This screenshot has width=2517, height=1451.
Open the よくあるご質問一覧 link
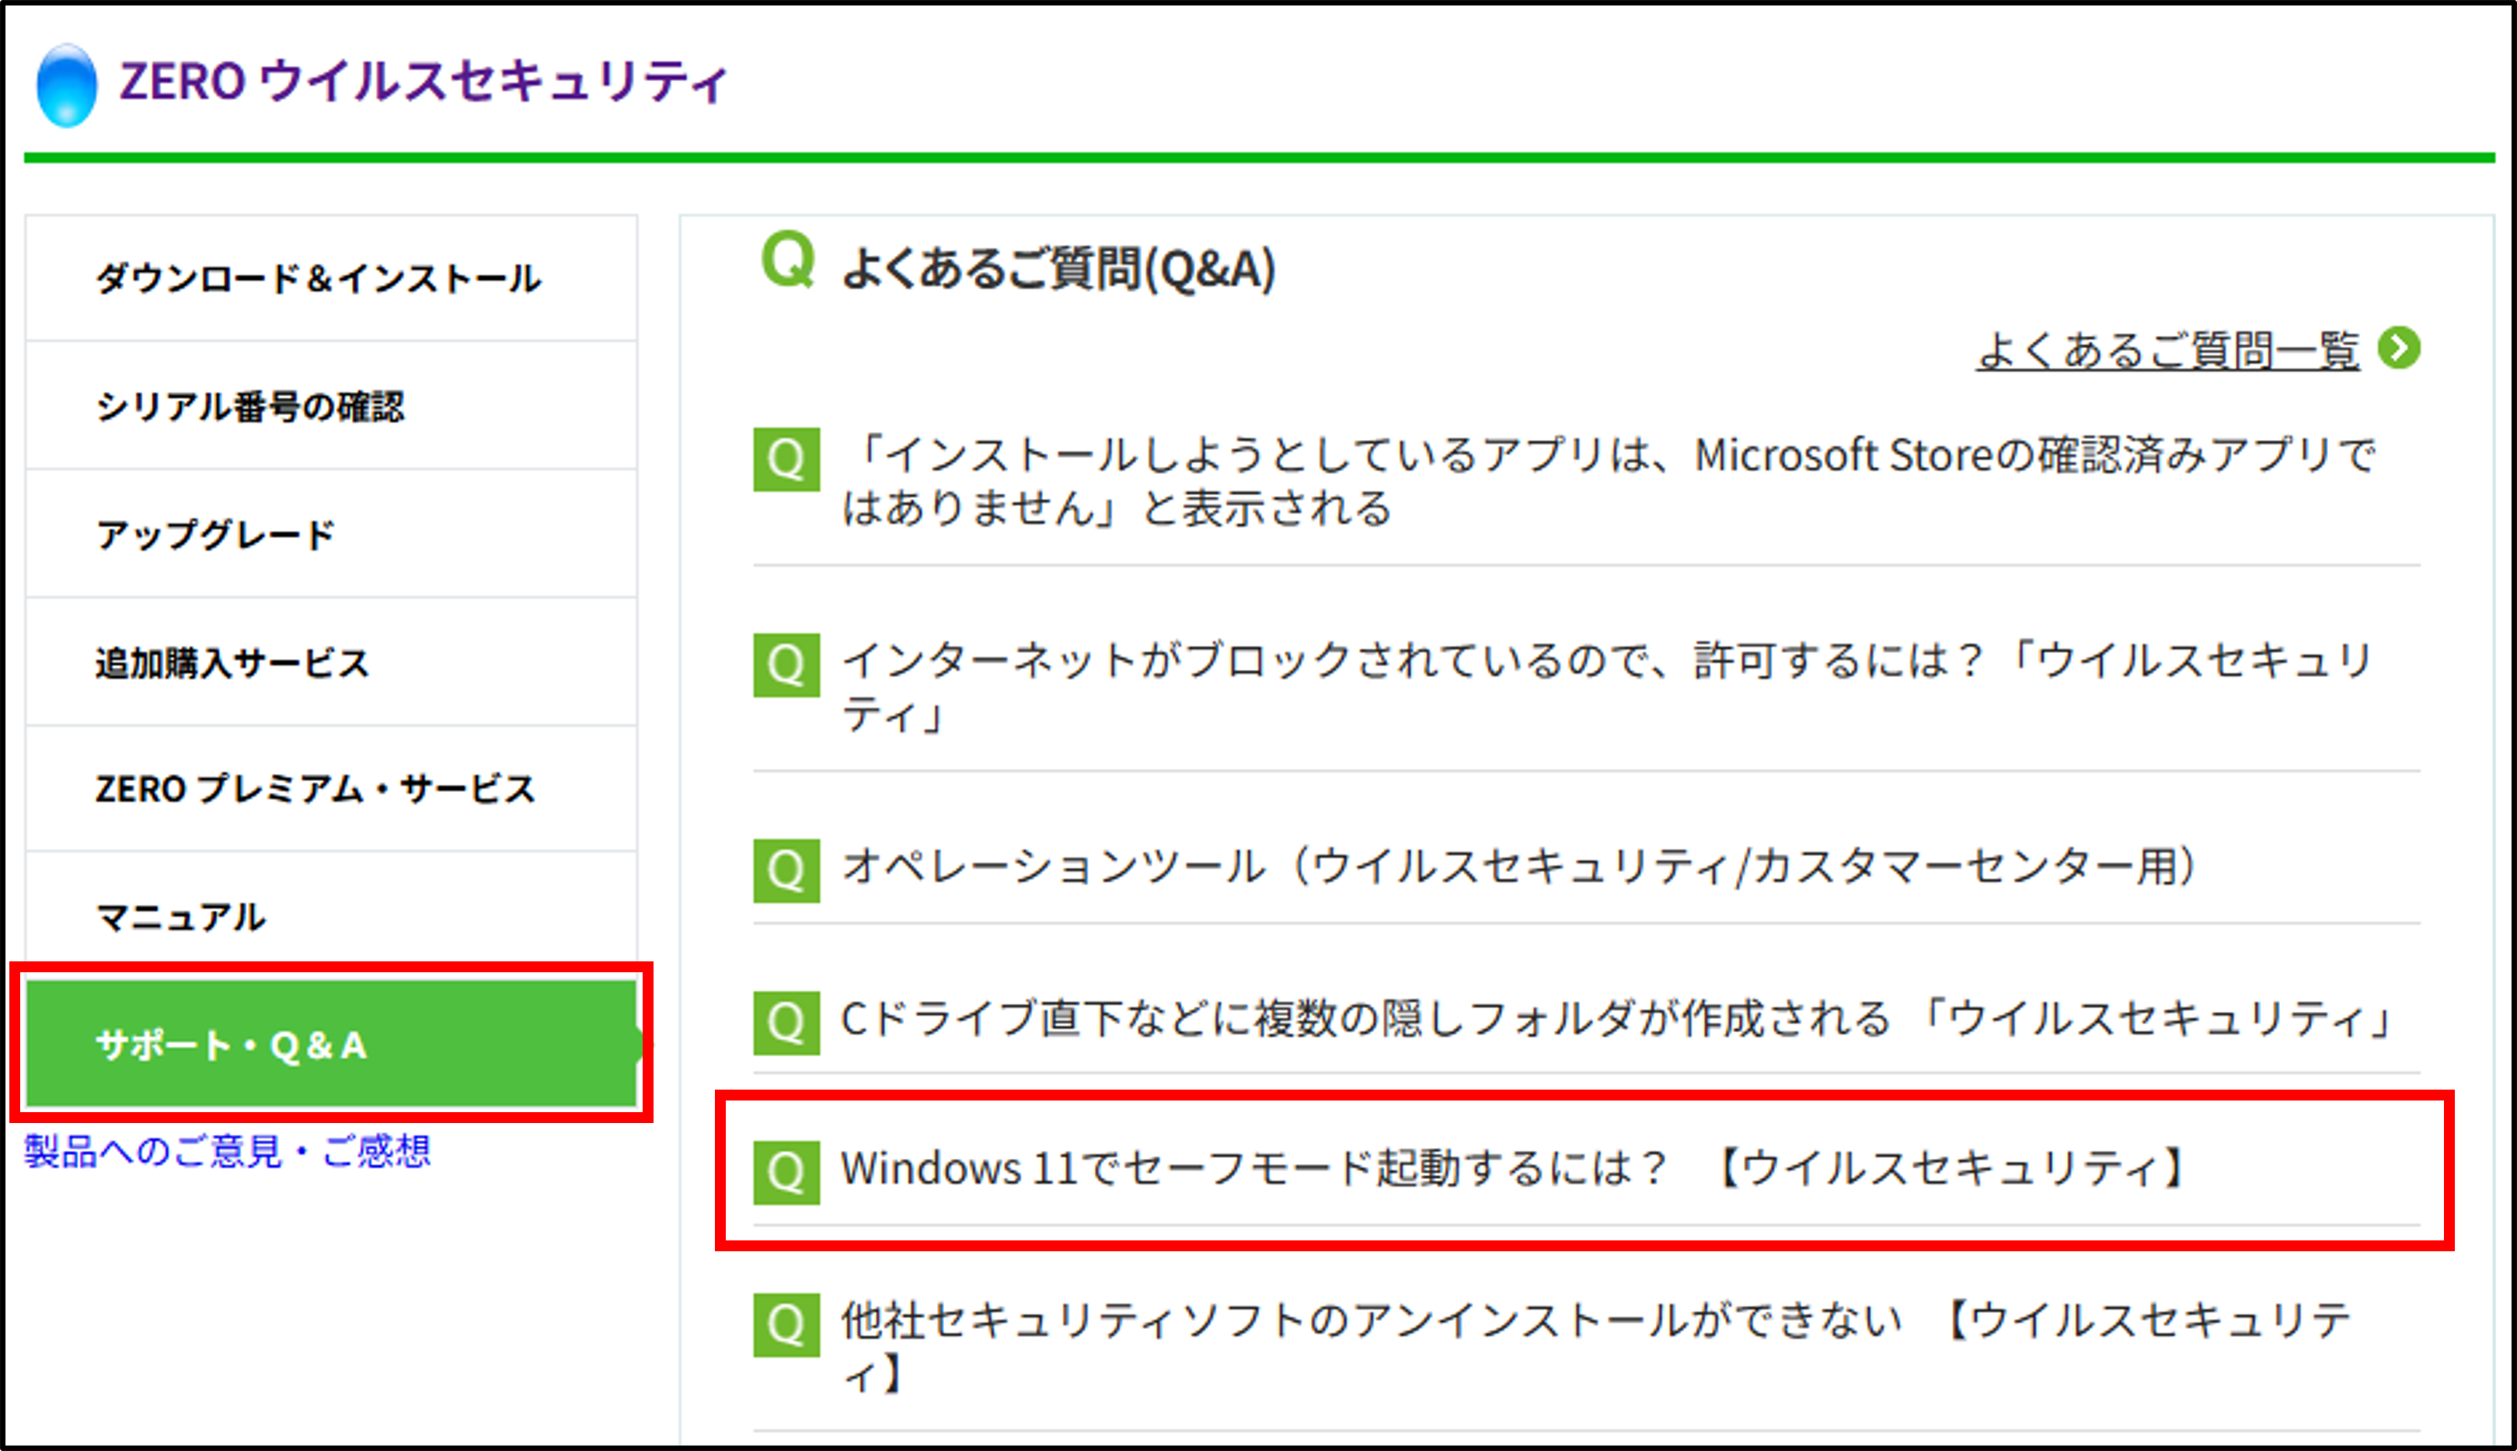pos(2168,350)
